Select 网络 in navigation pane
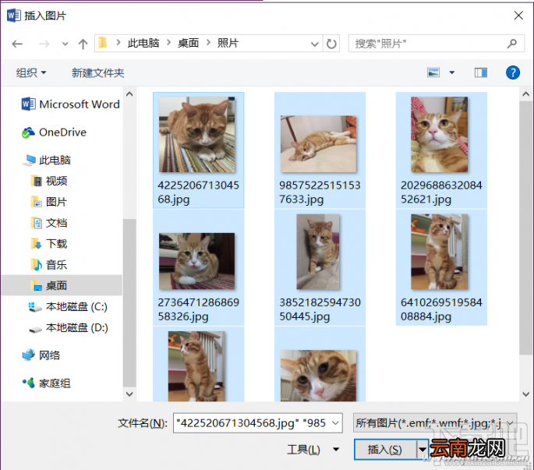The width and height of the screenshot is (534, 470). pos(41,355)
